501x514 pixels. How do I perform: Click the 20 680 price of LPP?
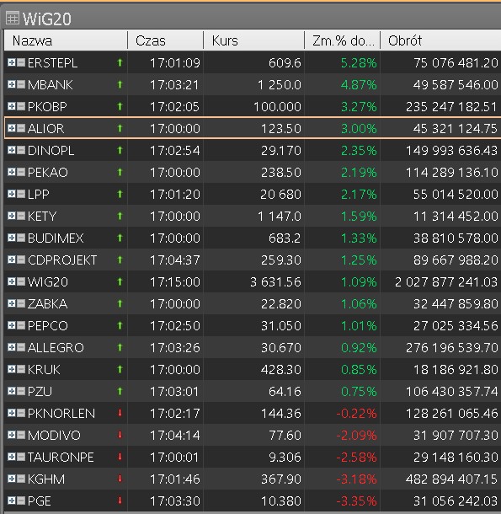tap(280, 194)
